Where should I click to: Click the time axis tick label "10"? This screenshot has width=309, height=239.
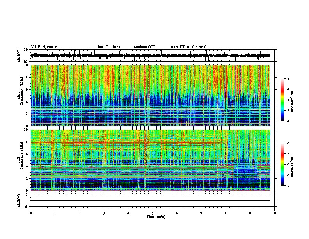click(274, 213)
